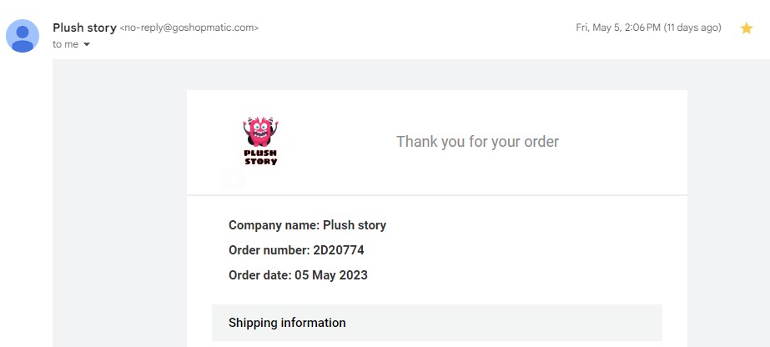Click the "Thank you for your order" heading
Screen dimensions: 770x347
(x=477, y=142)
